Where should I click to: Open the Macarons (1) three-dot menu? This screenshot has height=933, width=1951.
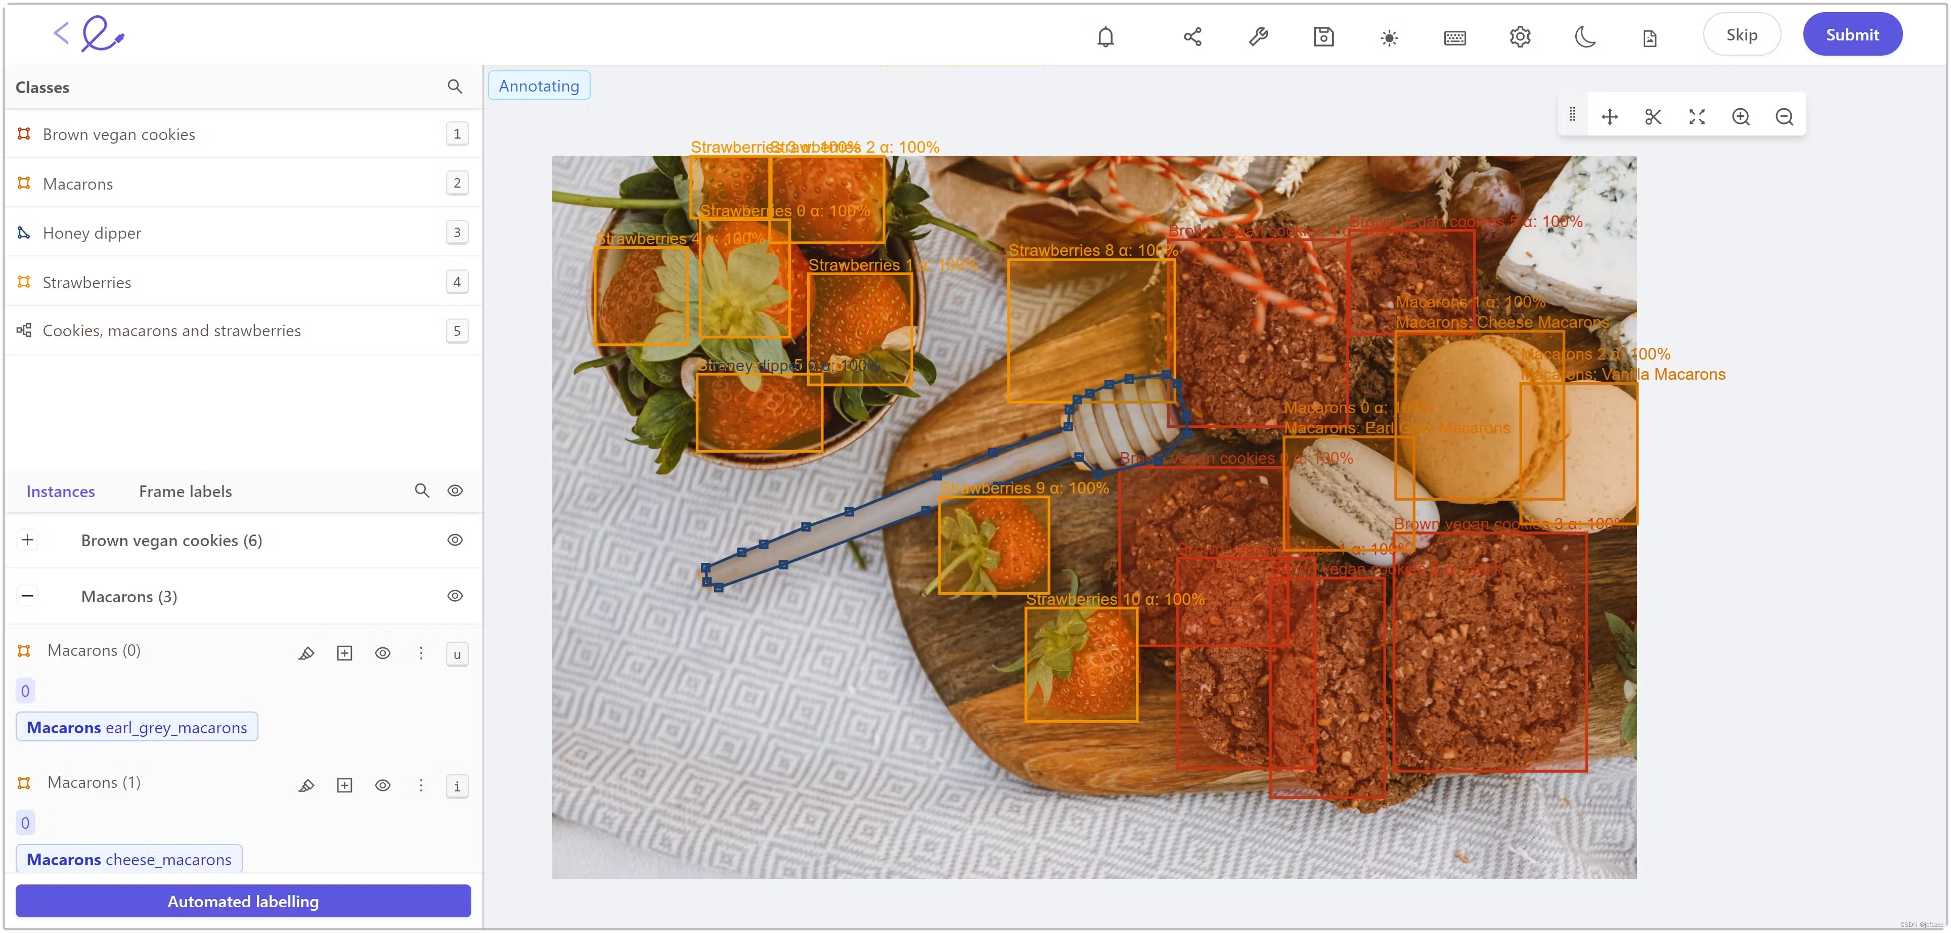click(x=421, y=785)
